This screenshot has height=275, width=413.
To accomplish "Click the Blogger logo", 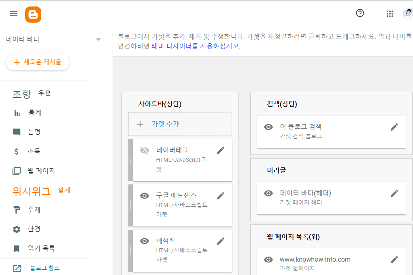I will pyautogui.click(x=33, y=14).
